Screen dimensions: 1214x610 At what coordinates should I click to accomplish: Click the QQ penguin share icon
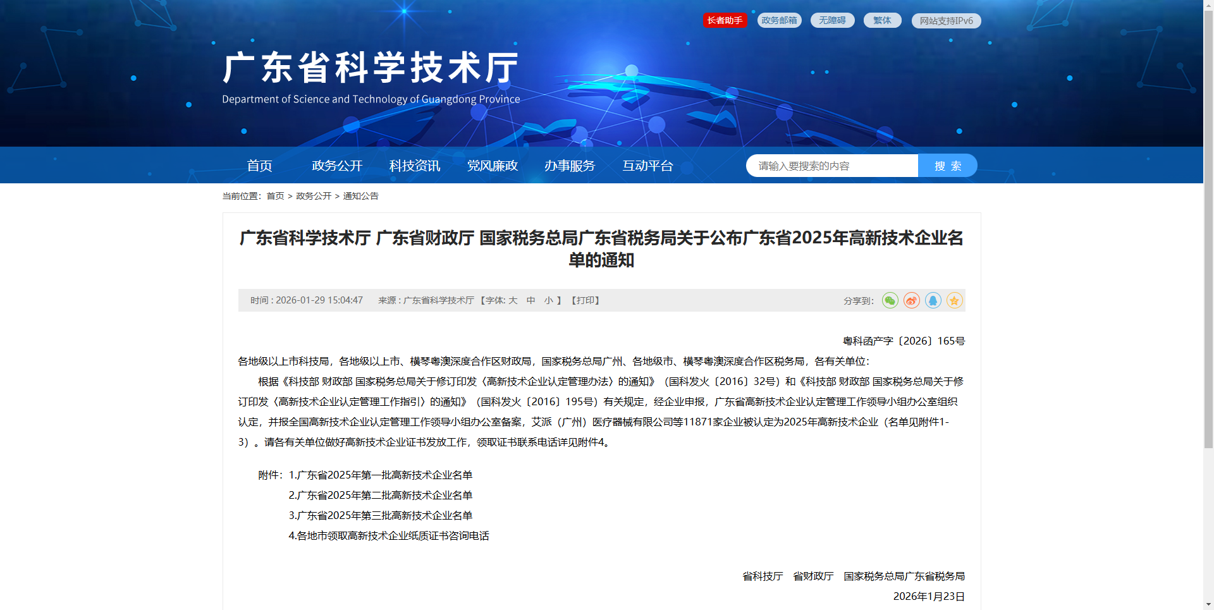933,300
